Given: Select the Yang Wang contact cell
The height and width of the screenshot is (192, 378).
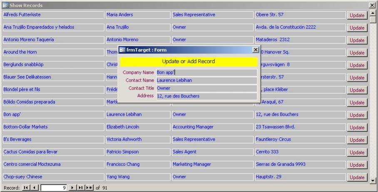Looking at the screenshot, I should pos(138,177).
